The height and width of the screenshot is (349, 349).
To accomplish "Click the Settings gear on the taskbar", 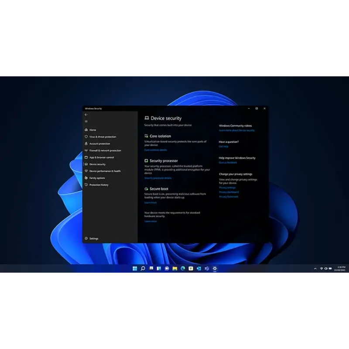I will pos(215,268).
